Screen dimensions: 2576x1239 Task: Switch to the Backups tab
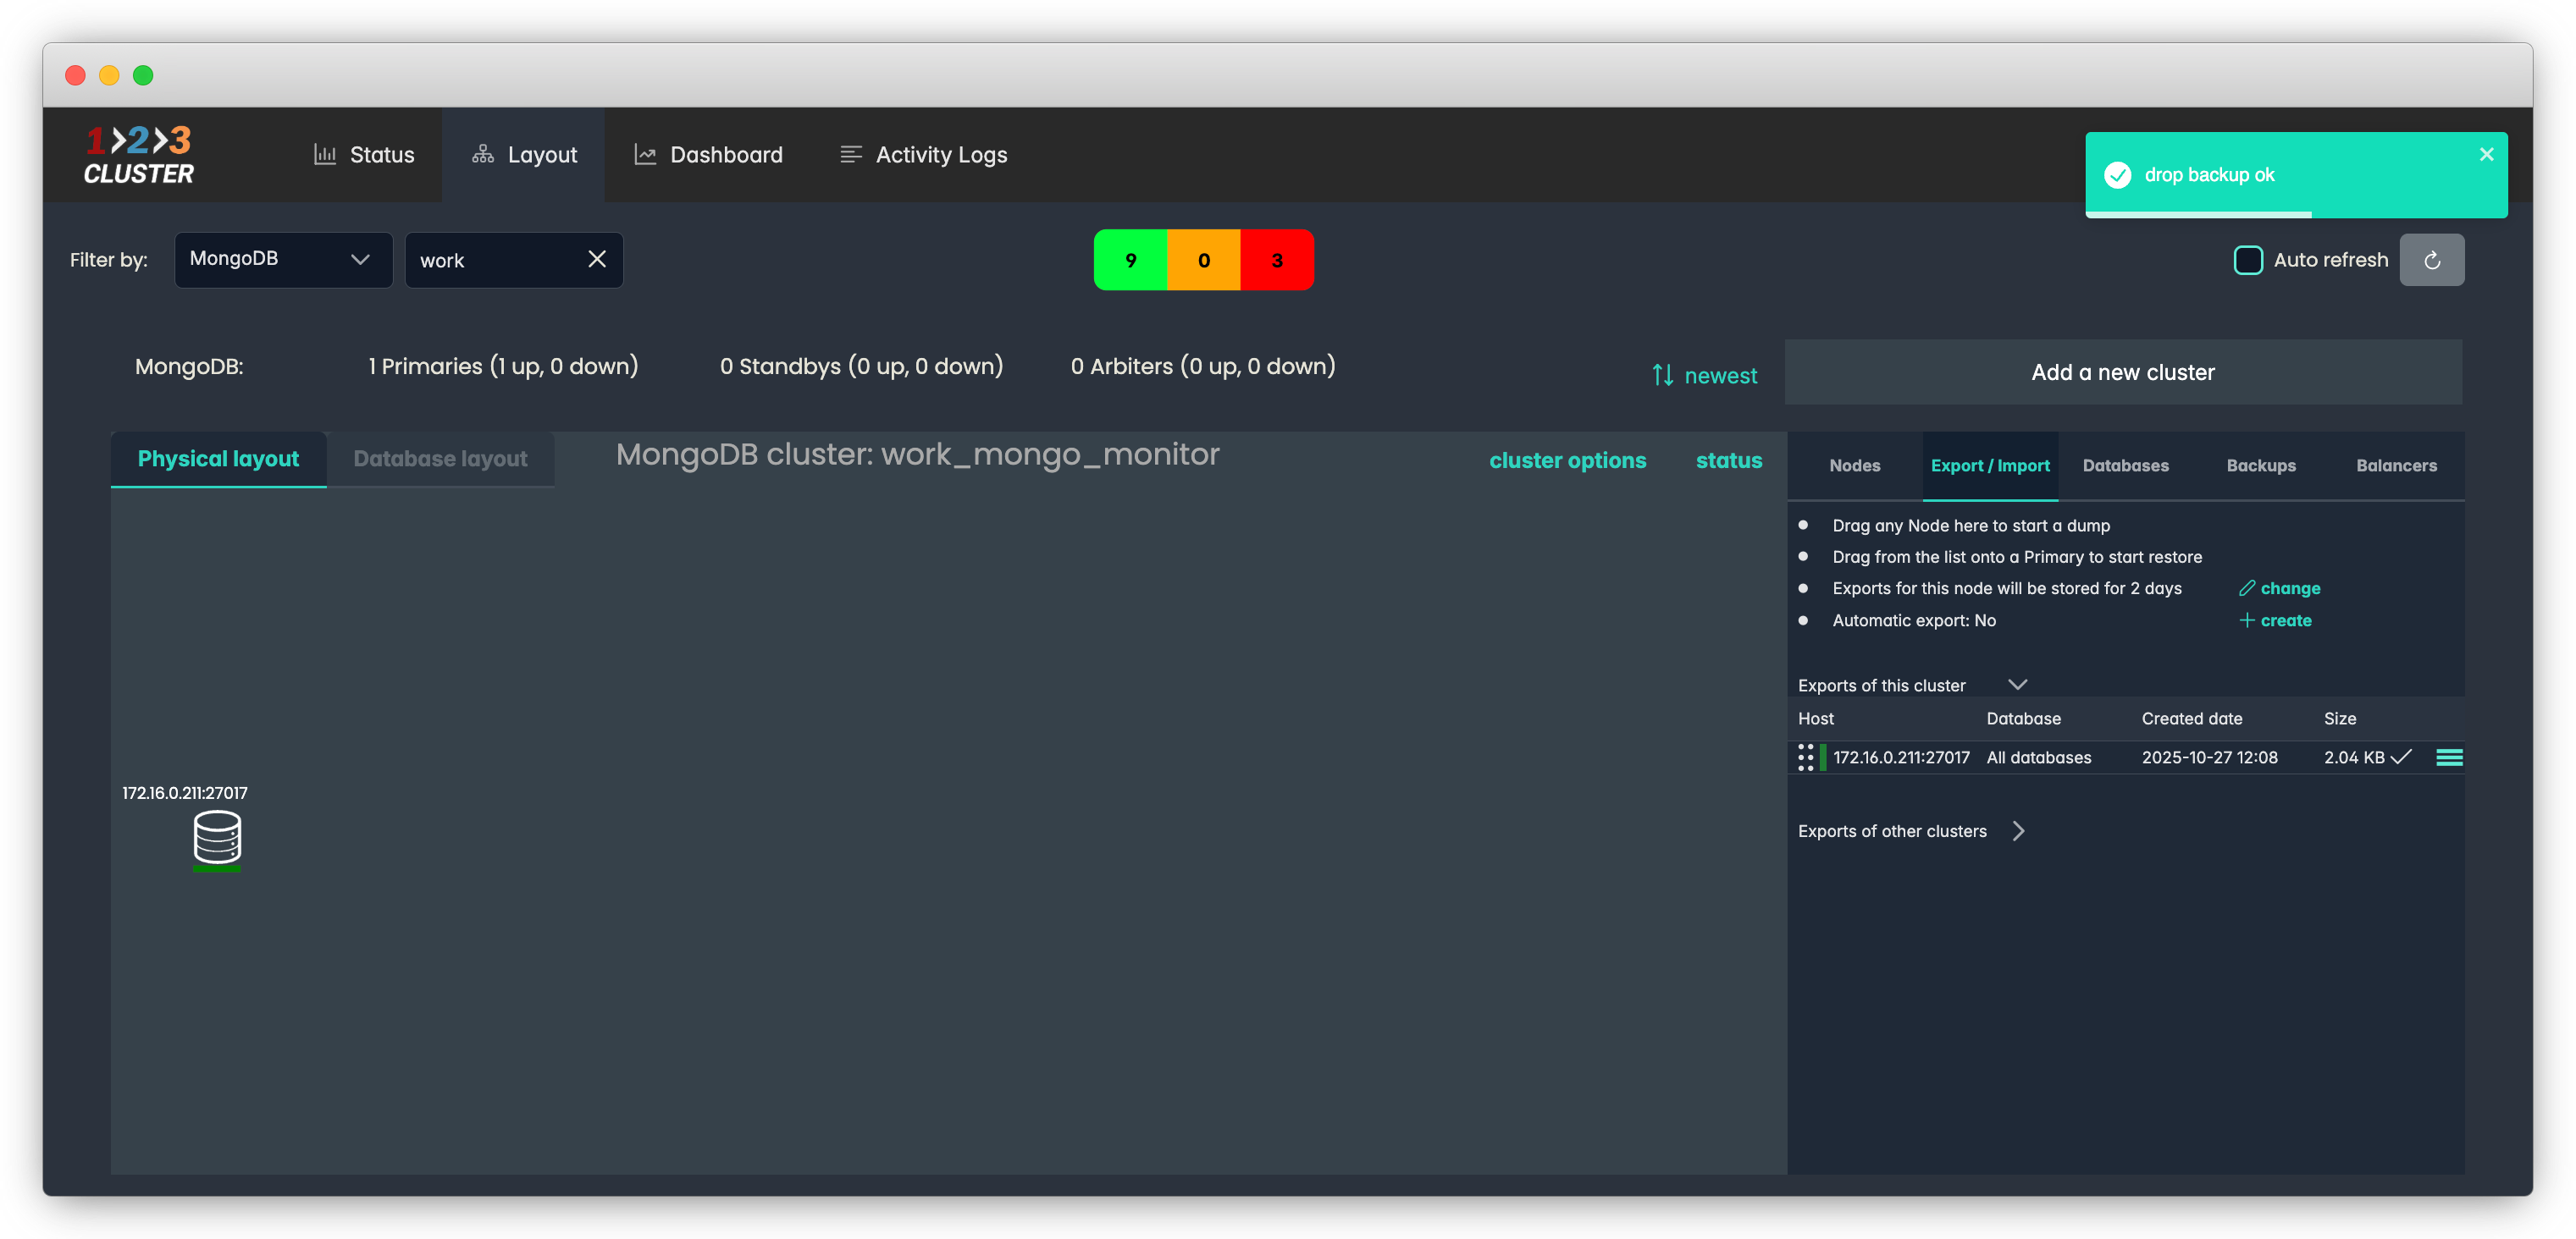click(x=2260, y=465)
